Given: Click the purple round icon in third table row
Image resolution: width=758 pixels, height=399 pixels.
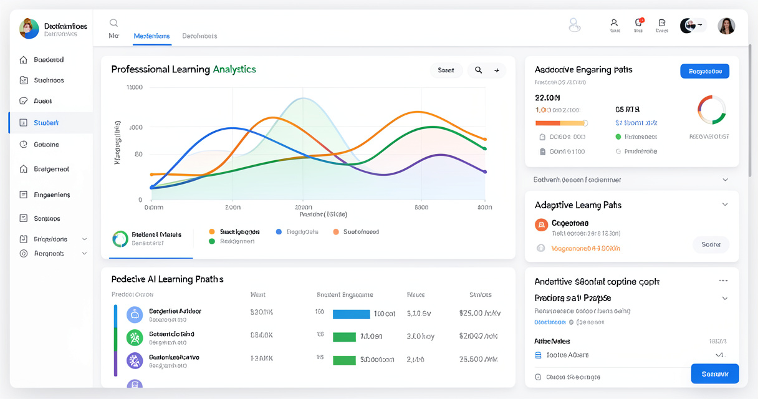Looking at the screenshot, I should point(135,360).
